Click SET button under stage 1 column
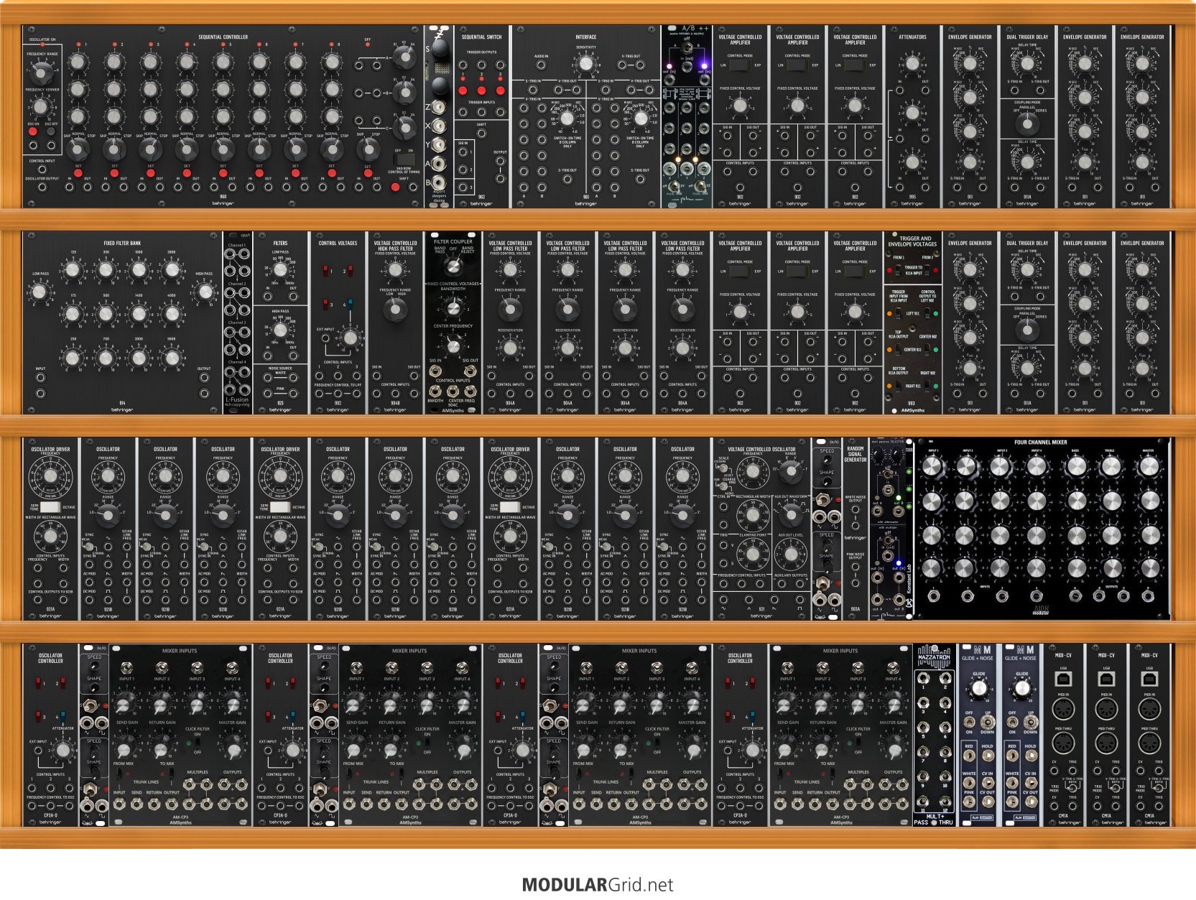1196x900 pixels. (x=78, y=173)
